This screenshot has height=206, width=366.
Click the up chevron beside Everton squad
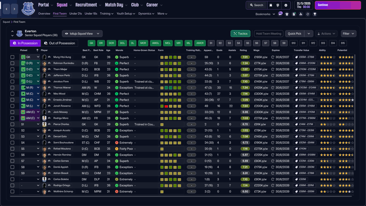tap(12, 31)
